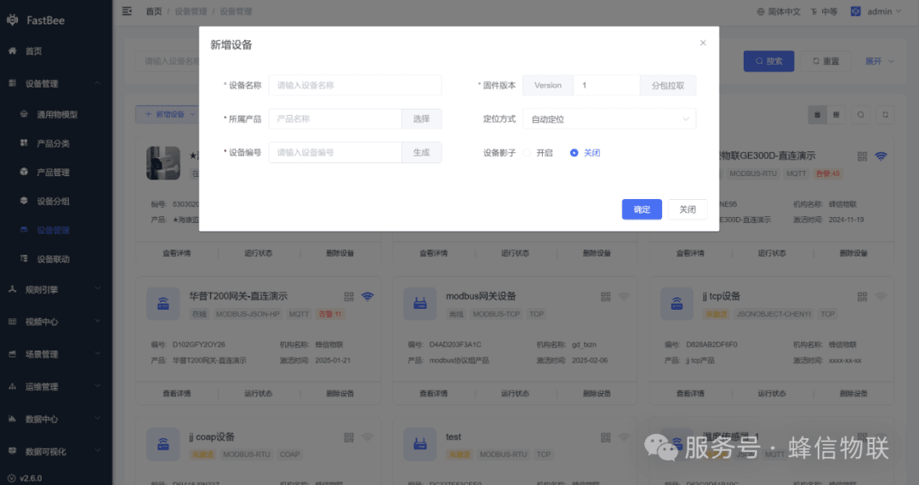Click the 数据中心 sidebar icon

pos(12,419)
